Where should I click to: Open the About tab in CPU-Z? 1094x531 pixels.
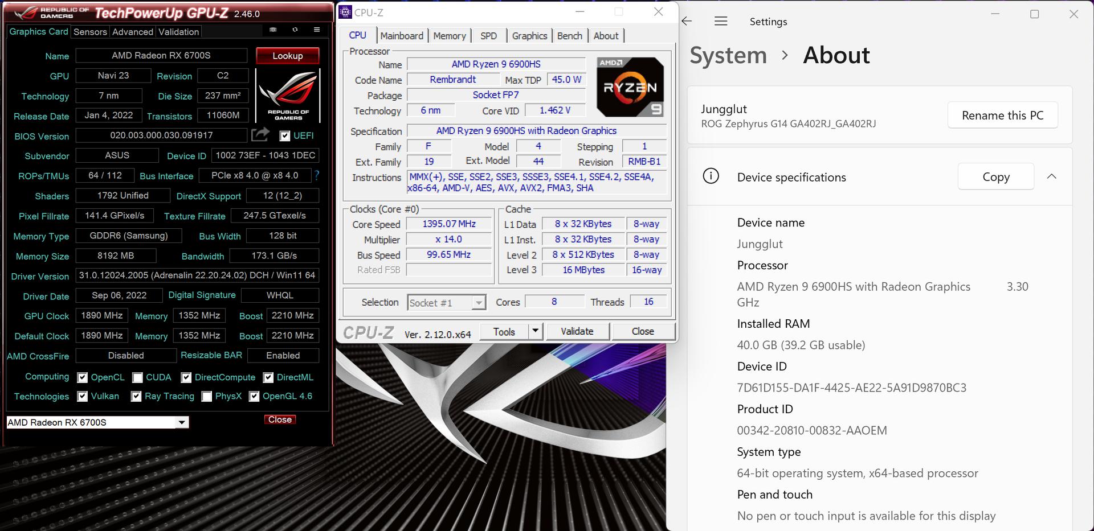[606, 36]
